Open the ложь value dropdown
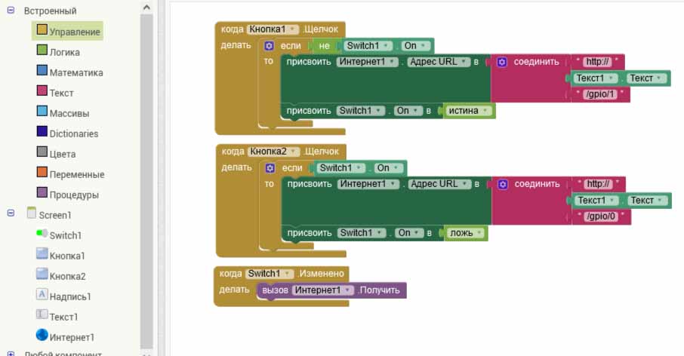This screenshot has height=356, width=684. 479,233
